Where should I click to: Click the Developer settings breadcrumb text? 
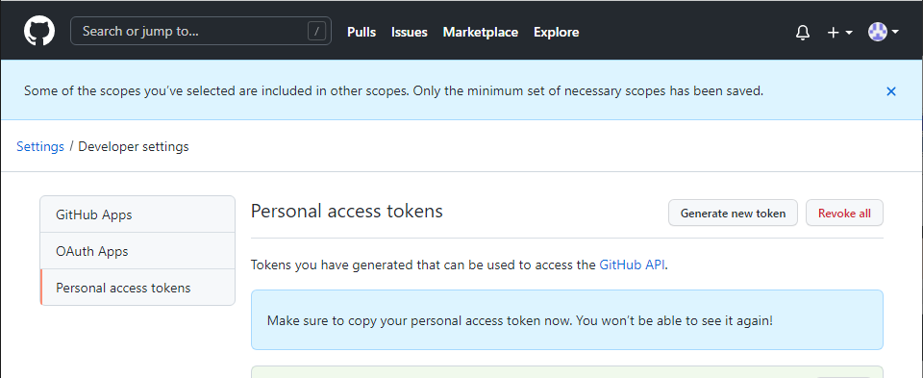coord(134,146)
